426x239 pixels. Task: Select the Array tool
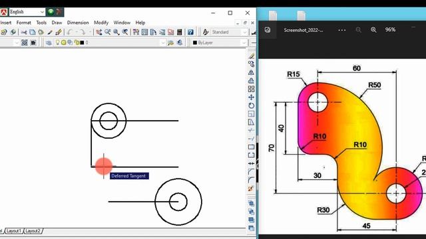click(x=252, y=89)
